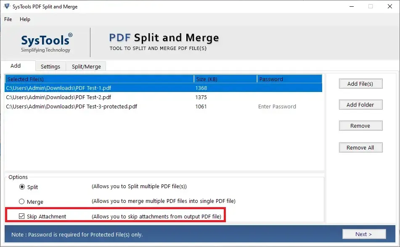This screenshot has height=247, width=400.
Task: Click the Selected File(s) column header
Action: pyautogui.click(x=100, y=79)
